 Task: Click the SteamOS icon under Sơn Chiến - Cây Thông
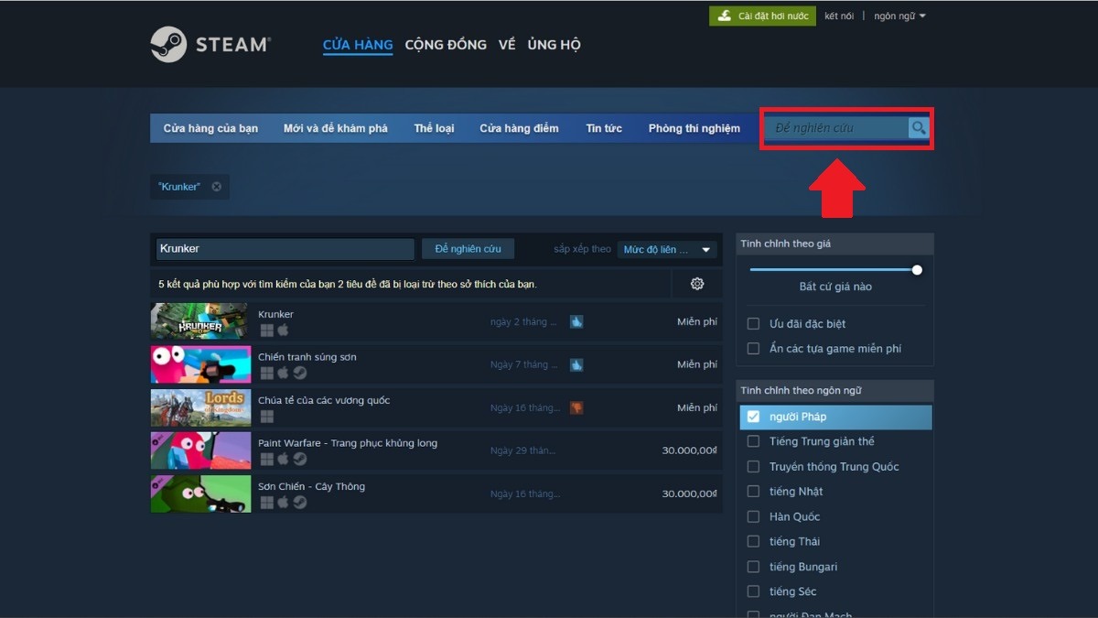(x=299, y=502)
